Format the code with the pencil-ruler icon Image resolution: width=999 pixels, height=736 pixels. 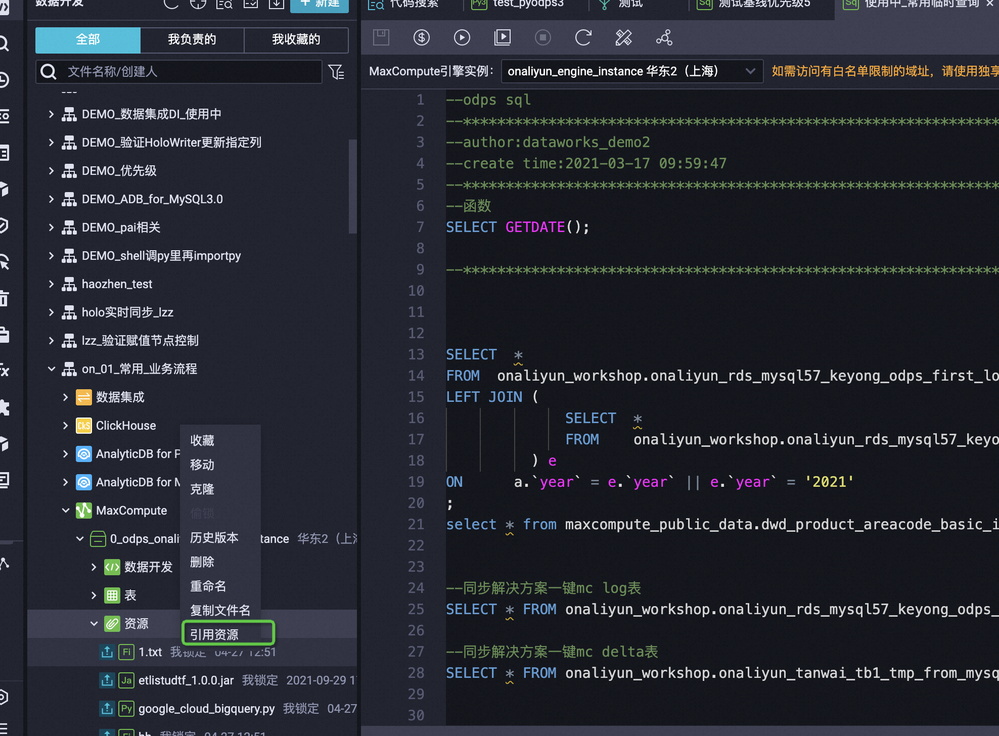pyautogui.click(x=624, y=37)
